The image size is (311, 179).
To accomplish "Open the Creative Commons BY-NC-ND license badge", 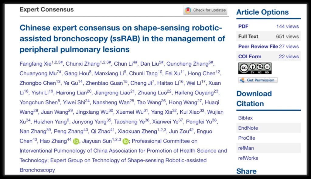I will point(255,68).
